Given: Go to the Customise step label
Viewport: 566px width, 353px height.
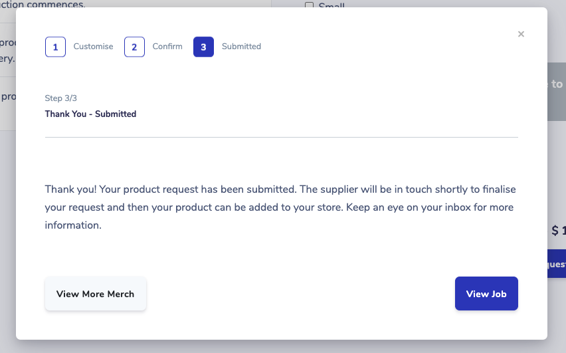Looking at the screenshot, I should [x=93, y=47].
